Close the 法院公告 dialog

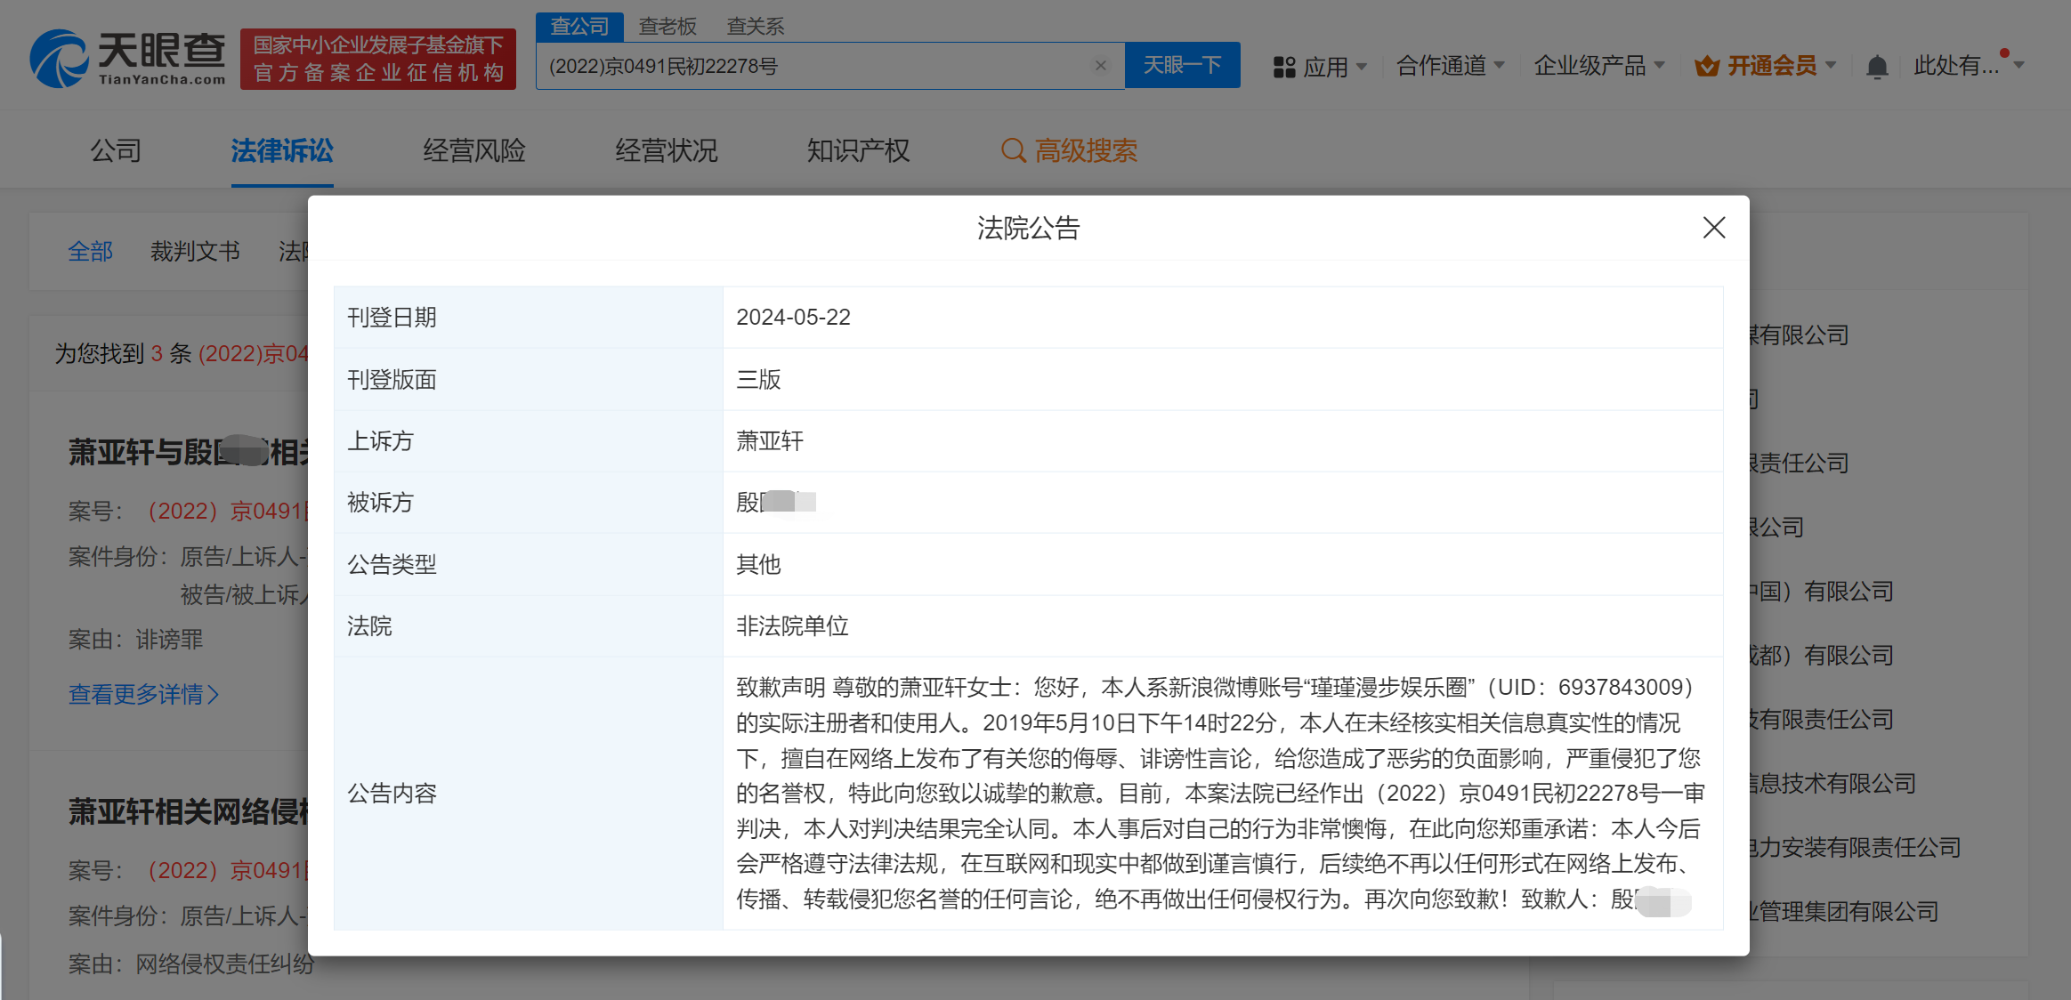point(1712,227)
